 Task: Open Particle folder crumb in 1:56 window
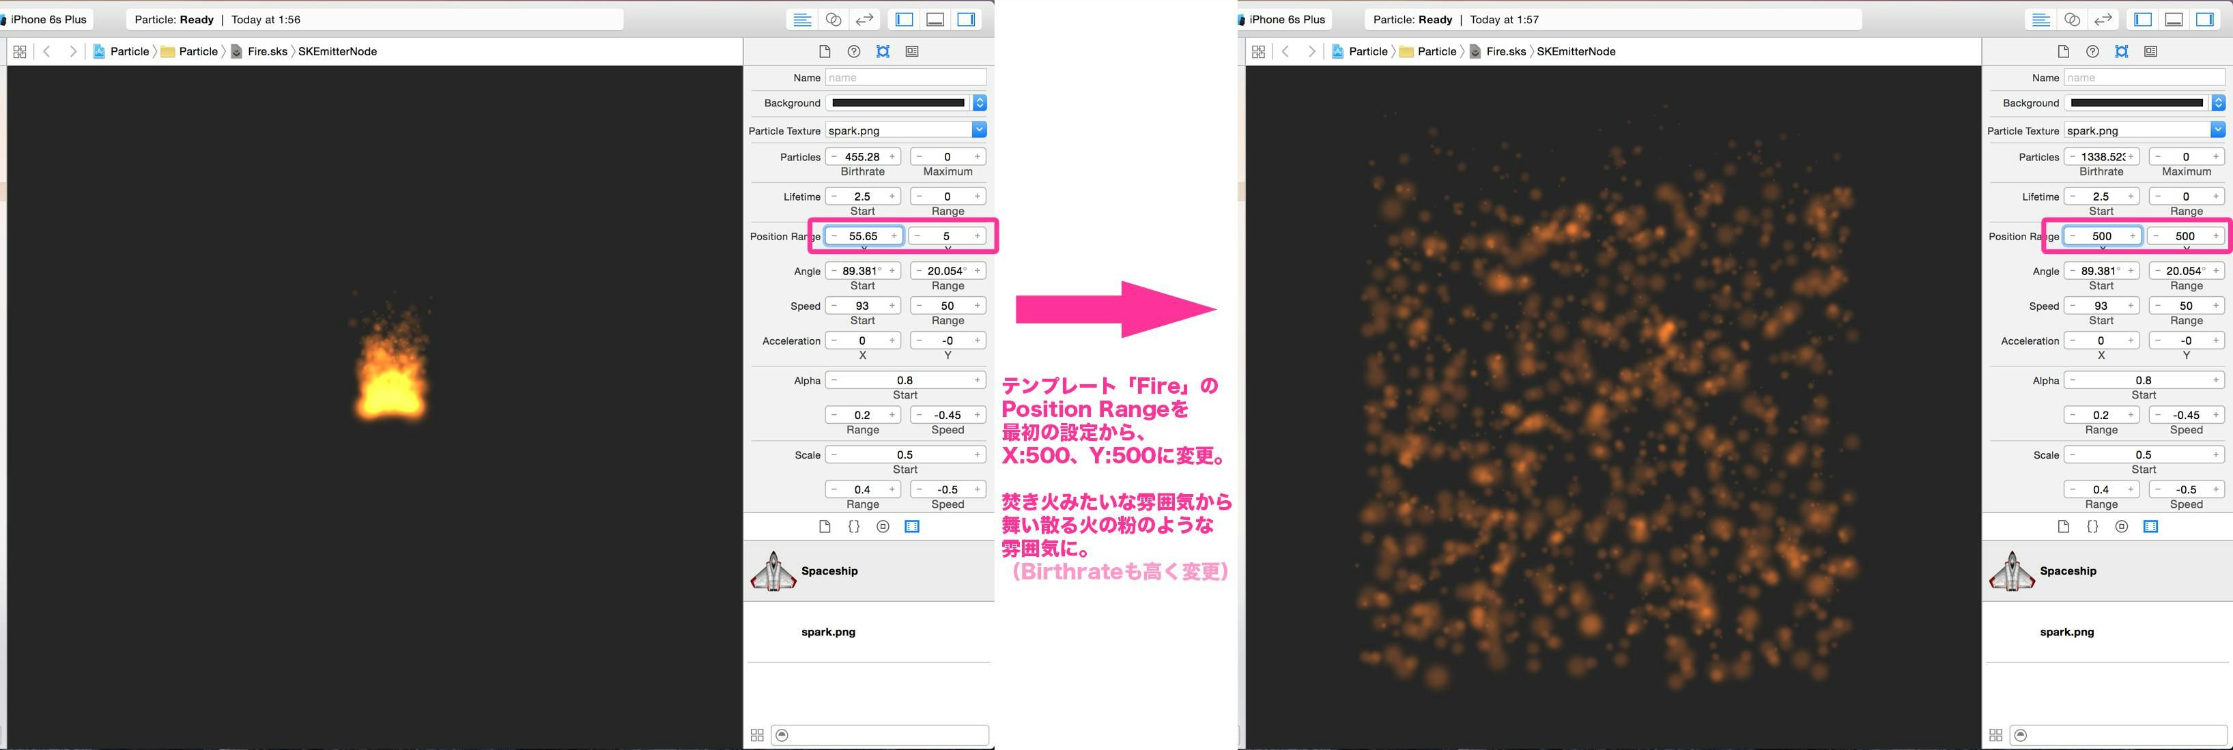(189, 51)
